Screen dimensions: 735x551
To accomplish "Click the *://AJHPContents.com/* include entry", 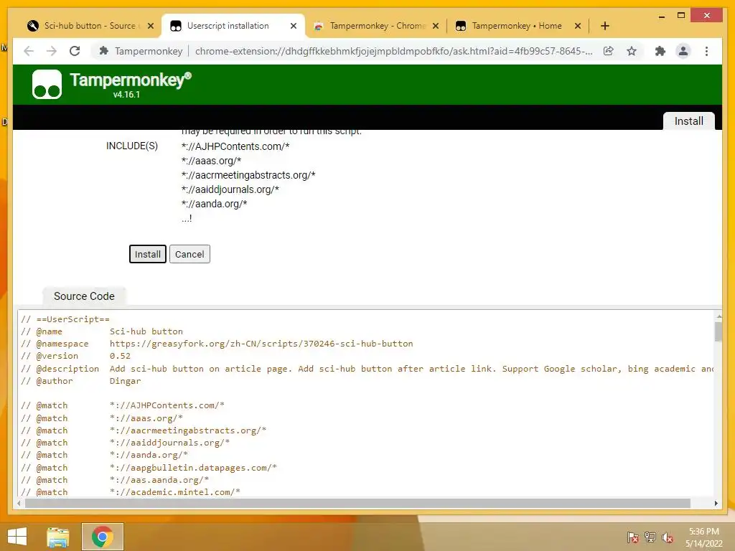I will 235,146.
